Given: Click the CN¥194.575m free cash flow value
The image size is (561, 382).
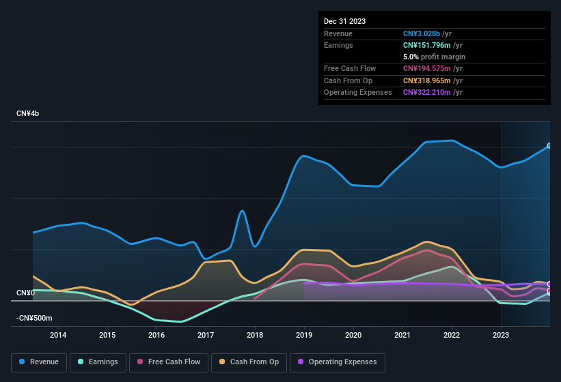Looking at the screenshot, I should click(x=427, y=68).
